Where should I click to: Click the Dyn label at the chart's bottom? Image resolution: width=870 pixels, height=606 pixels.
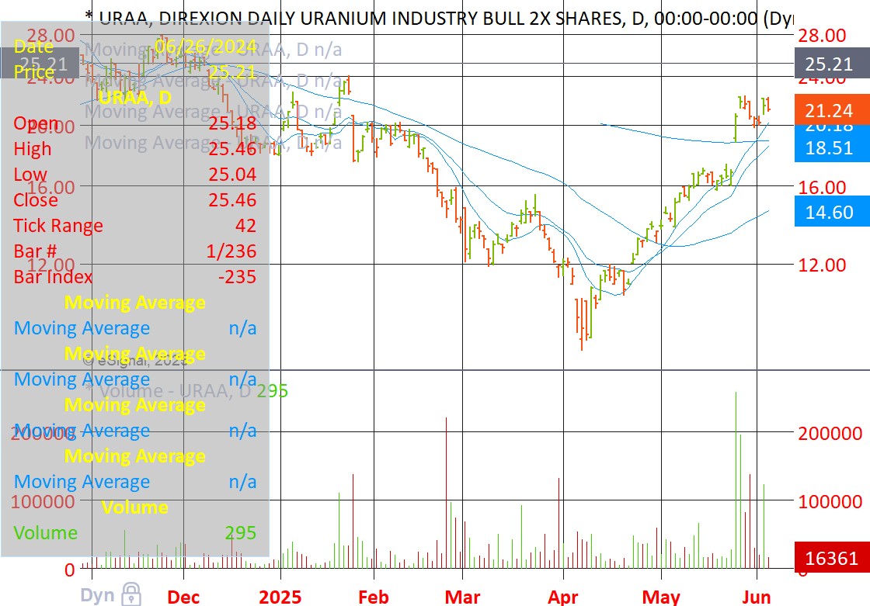pyautogui.click(x=97, y=595)
